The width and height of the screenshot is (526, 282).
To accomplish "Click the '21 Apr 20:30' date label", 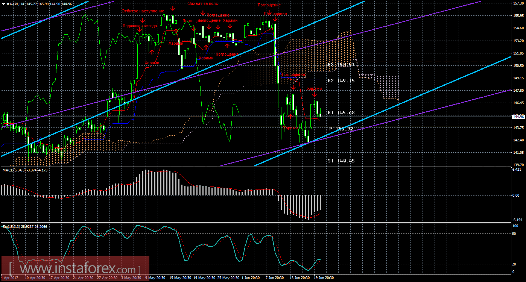I will pos(83,278).
